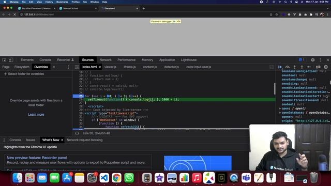Step over from Paused in debugger overlay
Screen dimensions: 331x186
pyautogui.click(x=179, y=22)
